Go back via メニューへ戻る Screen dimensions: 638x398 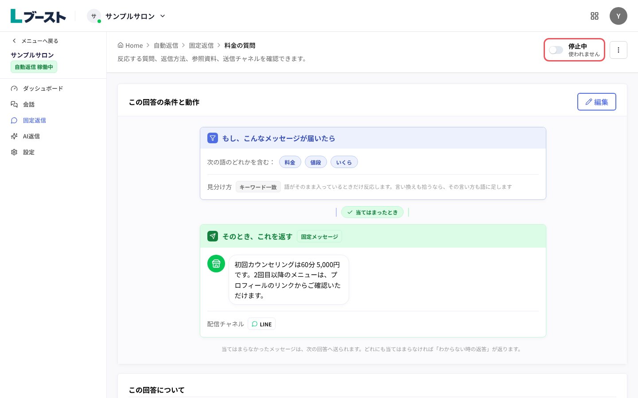click(x=35, y=41)
